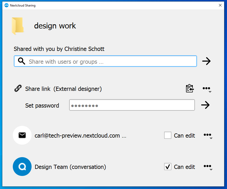
Task: Open the more options menu for Share link
Action: 207,89
